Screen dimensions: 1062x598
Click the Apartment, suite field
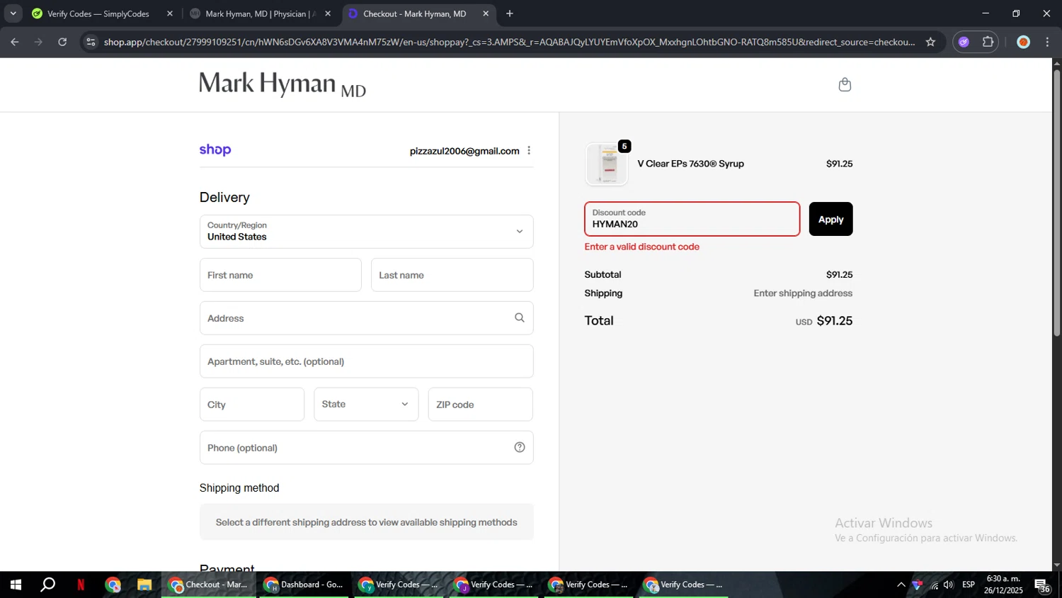click(x=366, y=361)
